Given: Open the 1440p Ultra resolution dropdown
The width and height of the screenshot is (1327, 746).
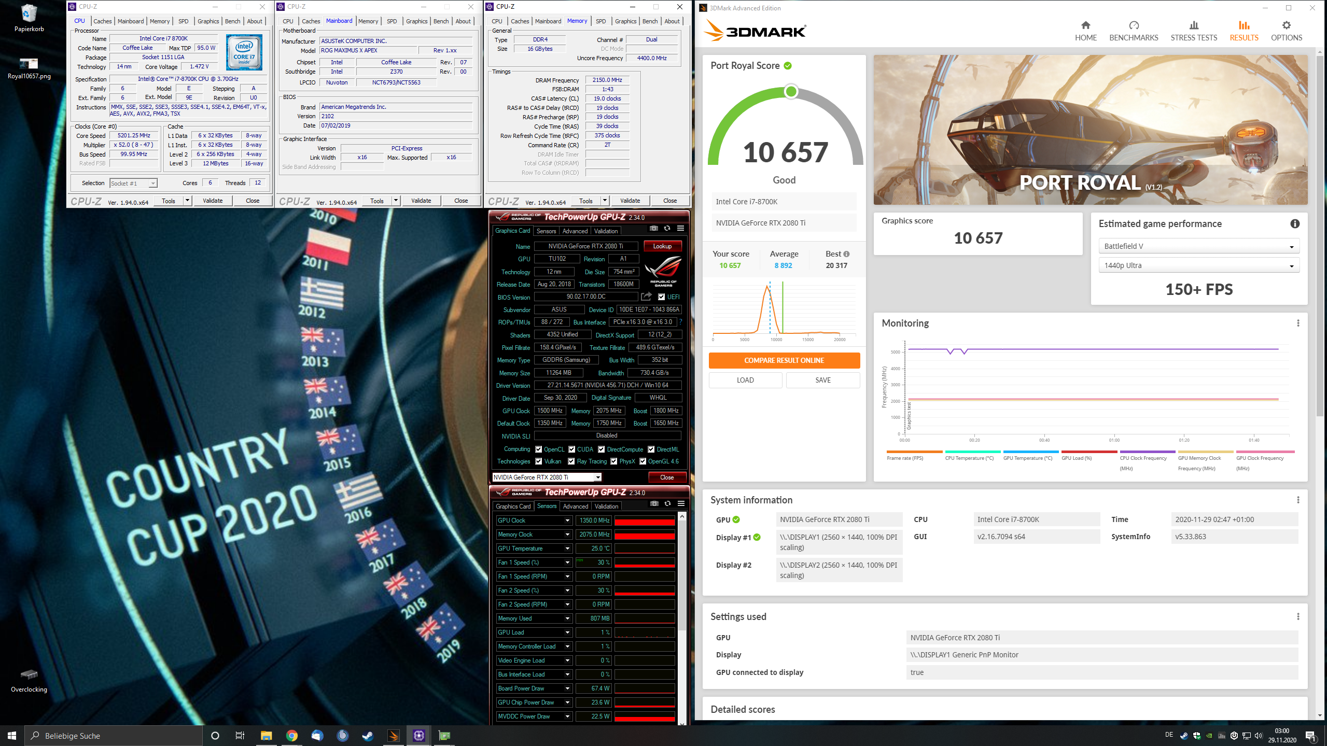Looking at the screenshot, I should (1199, 265).
